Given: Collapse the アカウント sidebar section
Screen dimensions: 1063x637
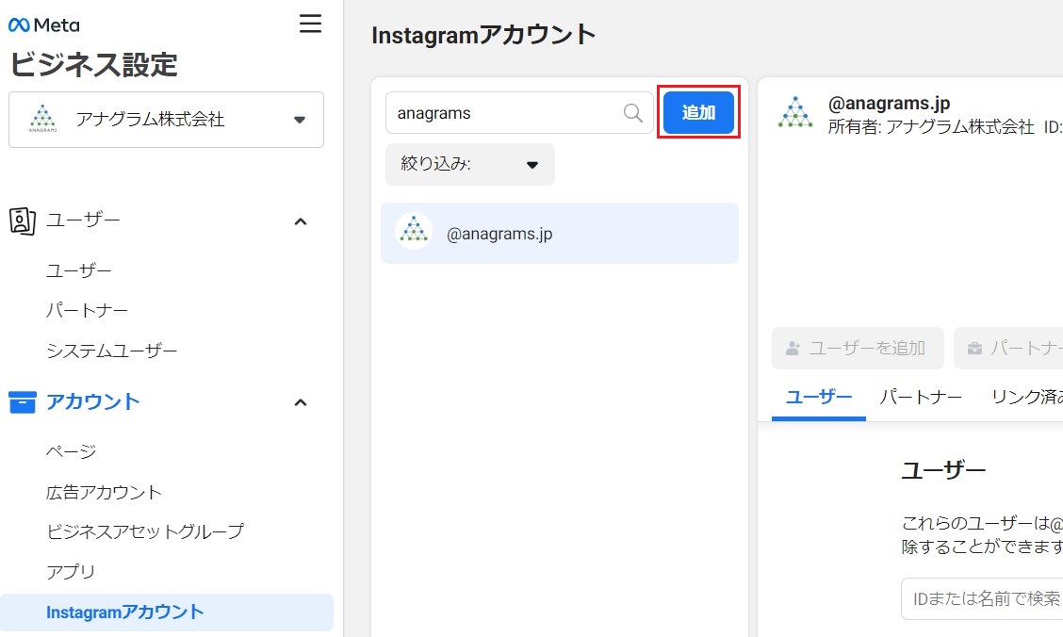Looking at the screenshot, I should (300, 402).
